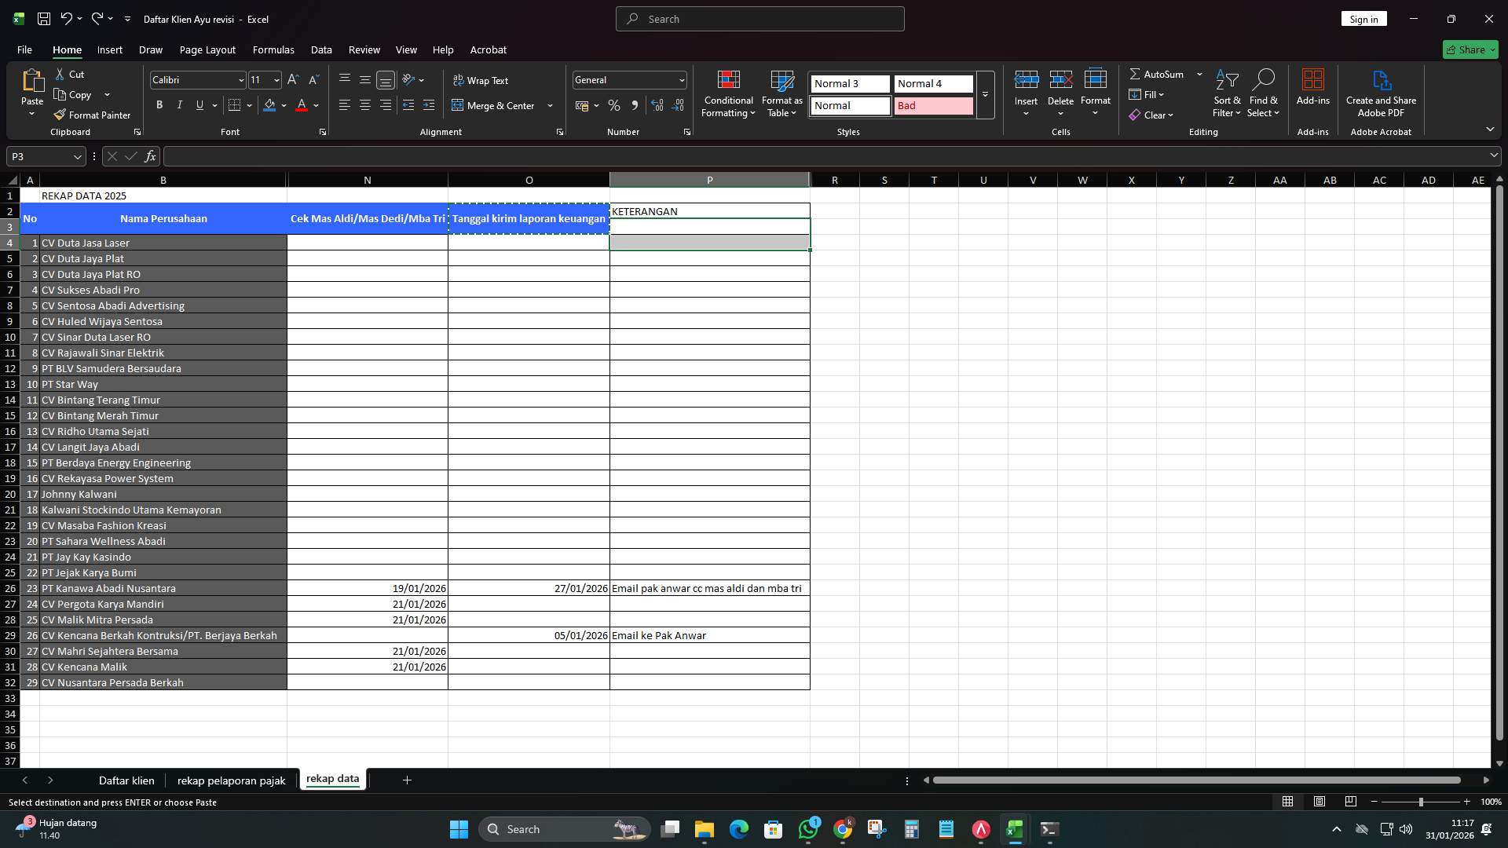Expand the Fill Color dropdown arrow
The width and height of the screenshot is (1508, 848).
(x=284, y=105)
